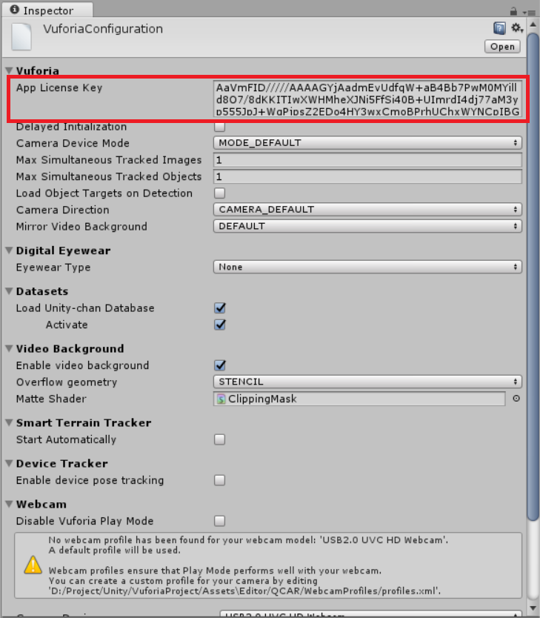Click the Open button
Viewport: 540px width, 618px height.
pyautogui.click(x=502, y=47)
